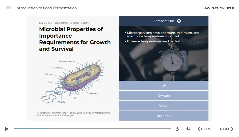Click the Microbial Properties of Importance heading
The width and height of the screenshot is (239, 137).
pos(75,39)
